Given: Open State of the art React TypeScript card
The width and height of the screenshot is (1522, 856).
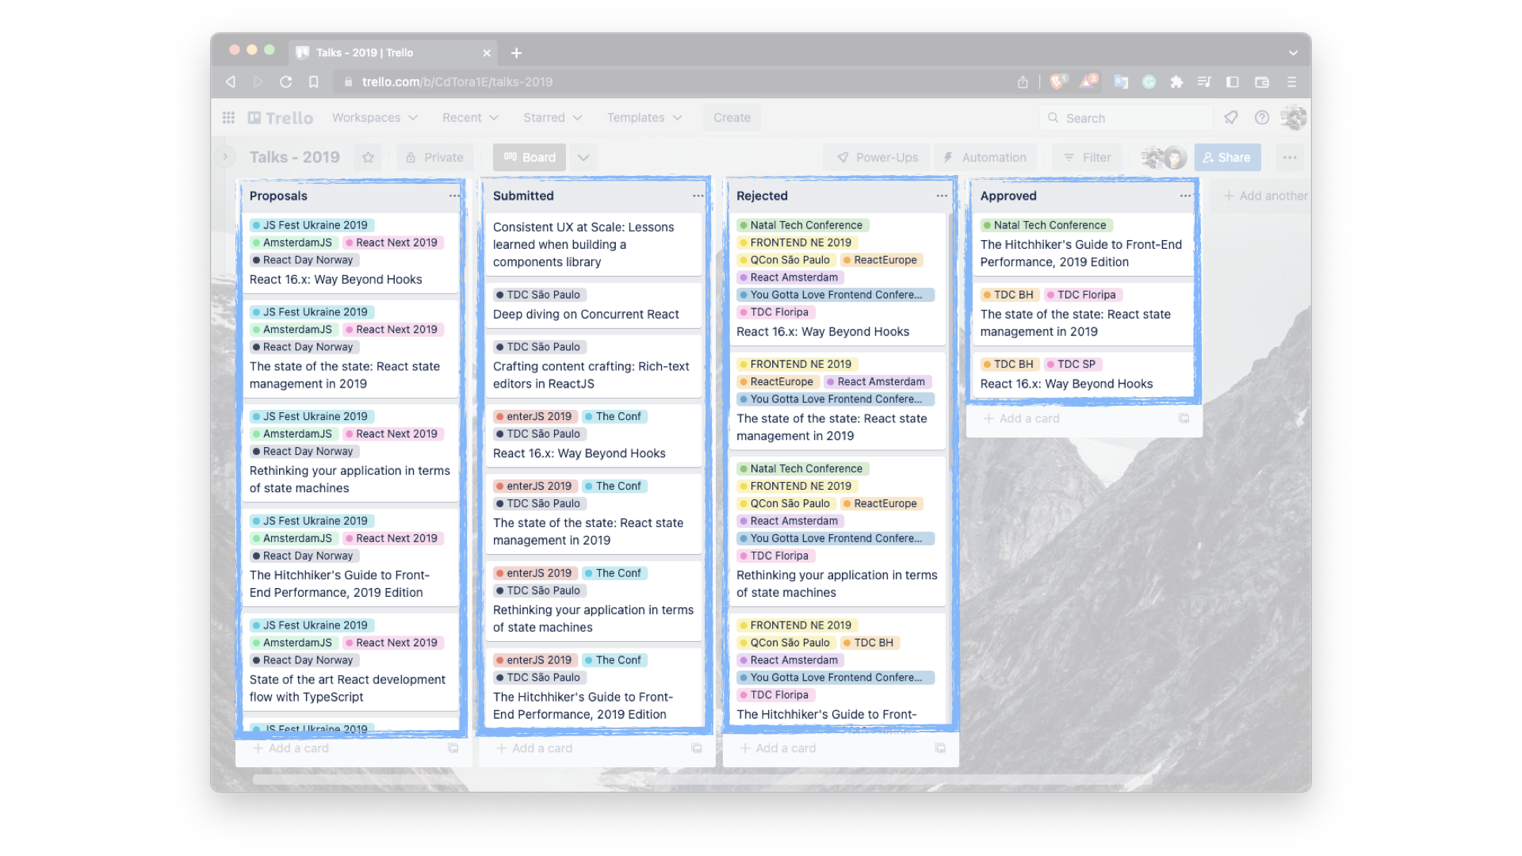Looking at the screenshot, I should click(350, 663).
